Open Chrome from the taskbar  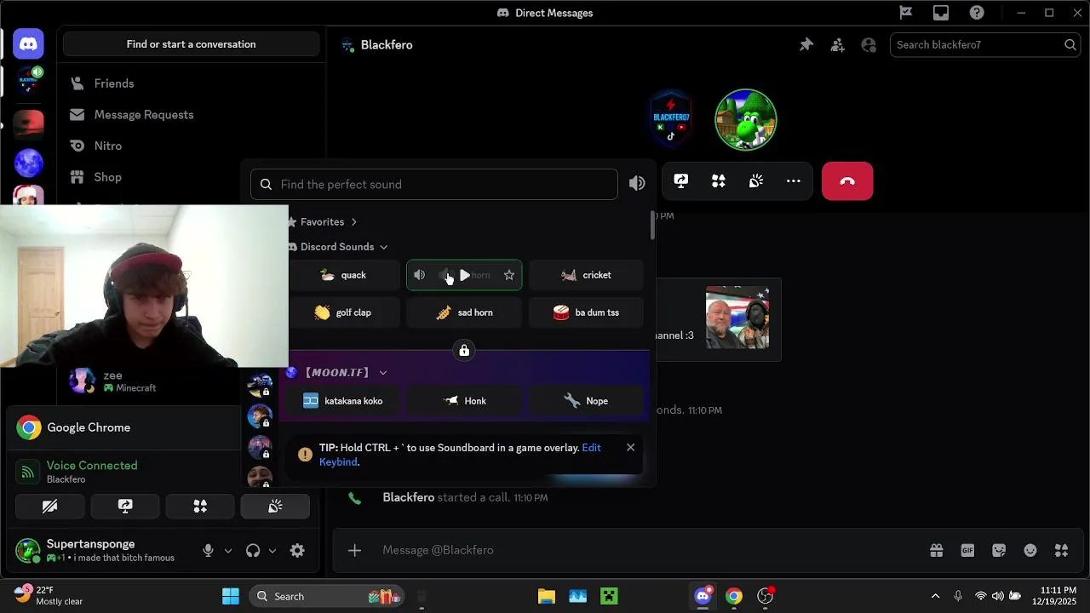[734, 596]
